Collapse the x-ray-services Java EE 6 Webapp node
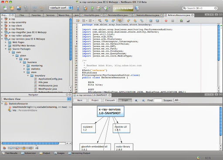This screenshot has width=223, height=160. [2, 39]
